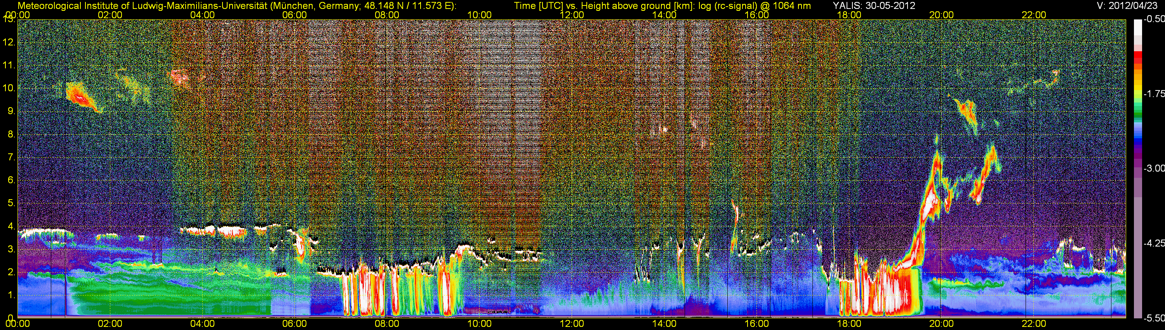
Task: Click the 10 km height axis label
Action: tap(8, 88)
